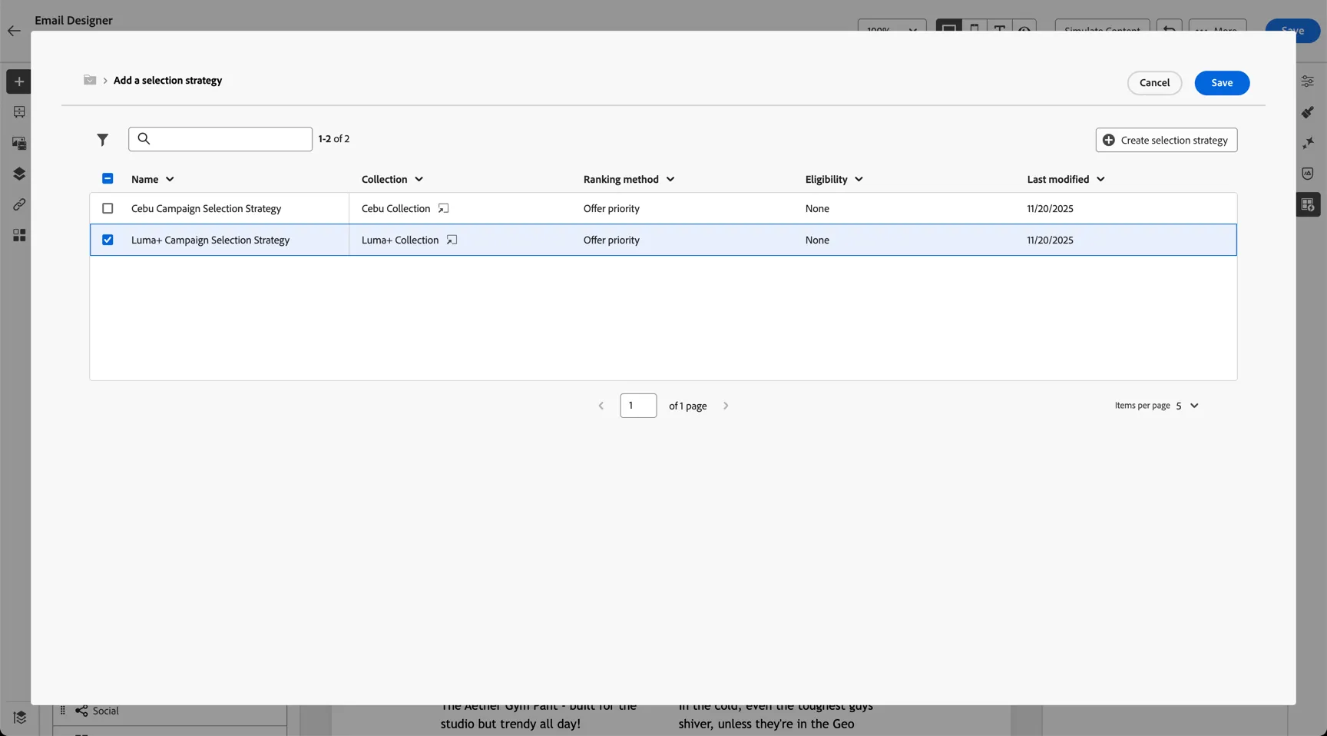
Task: Go to previous page arrow
Action: pos(601,406)
